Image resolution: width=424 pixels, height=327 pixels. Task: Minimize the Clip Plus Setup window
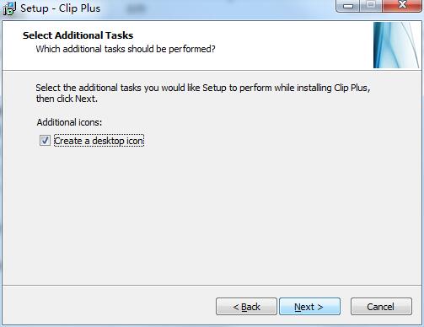coord(348,6)
